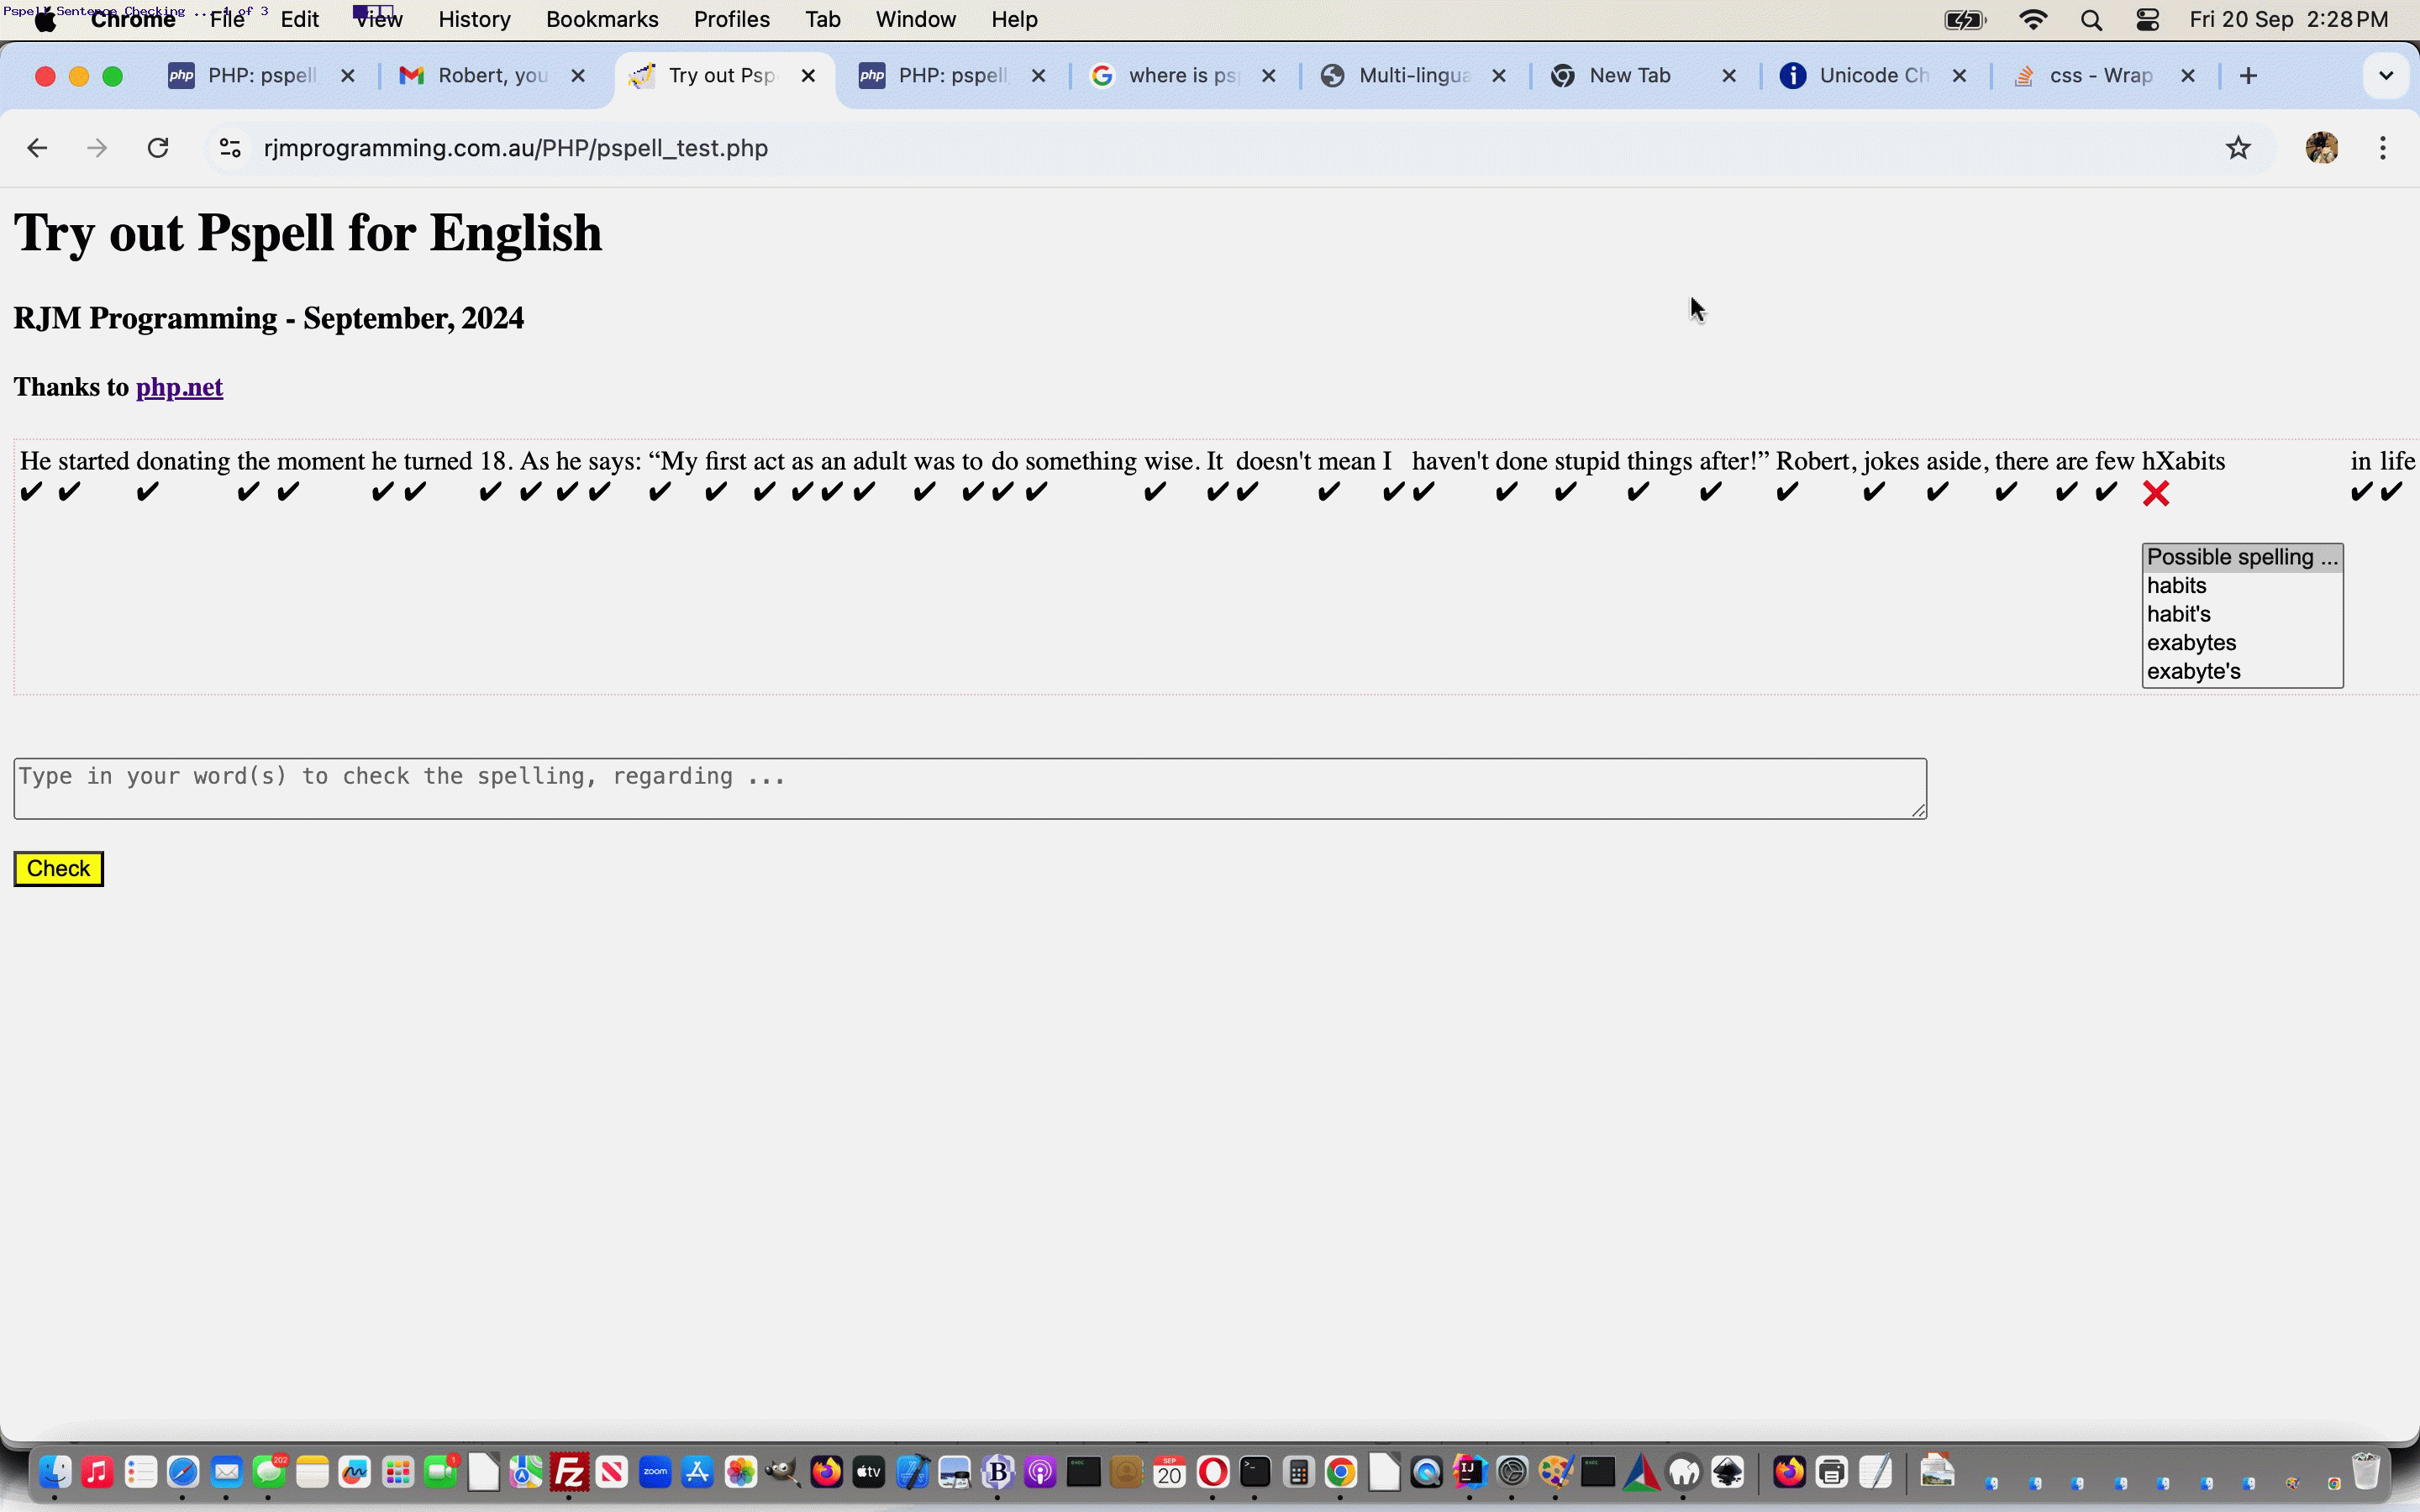Screen dimensions: 2420x1512
Task: Expand the tab search chevron
Action: [2386, 76]
